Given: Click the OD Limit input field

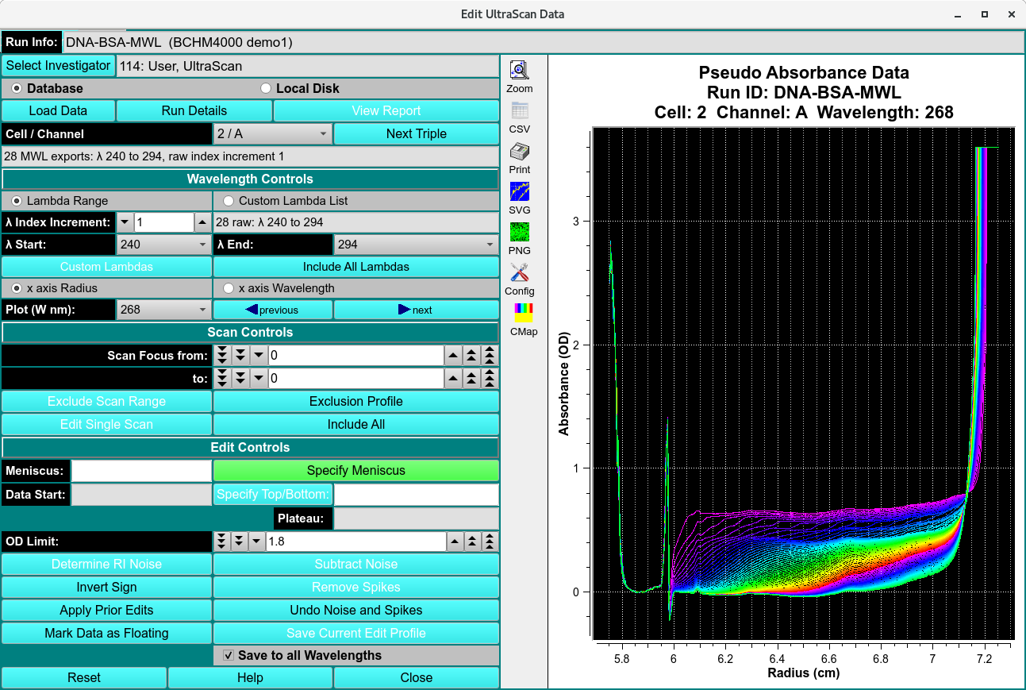Looking at the screenshot, I should click(x=355, y=542).
